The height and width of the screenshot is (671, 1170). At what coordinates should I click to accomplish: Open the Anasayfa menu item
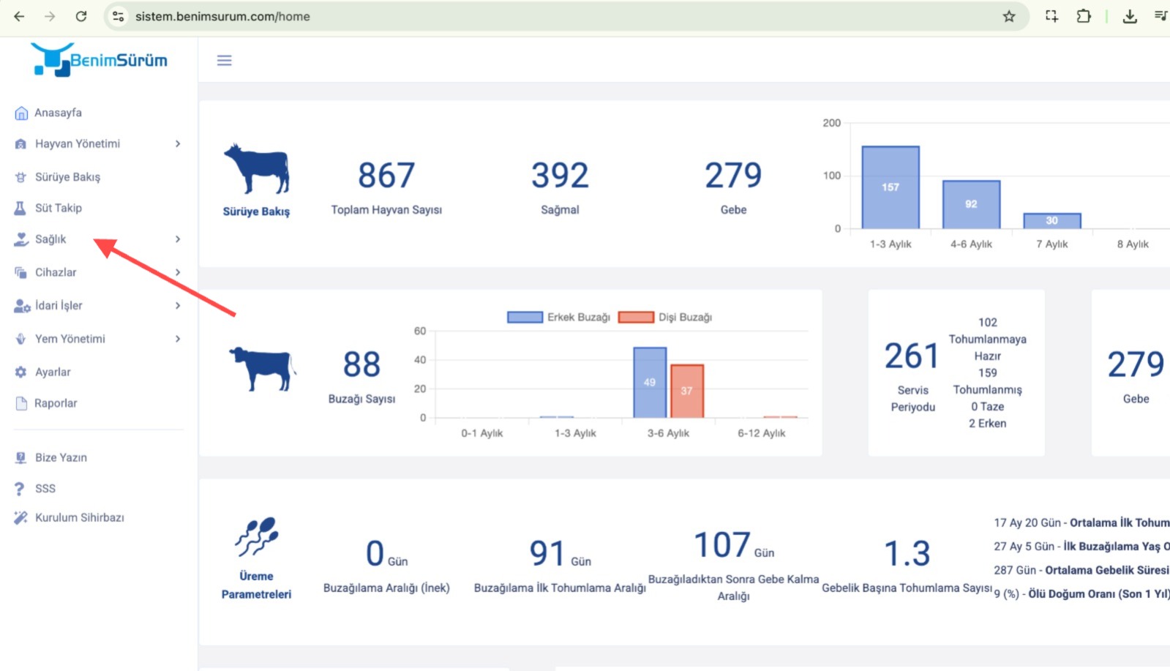[x=58, y=113]
